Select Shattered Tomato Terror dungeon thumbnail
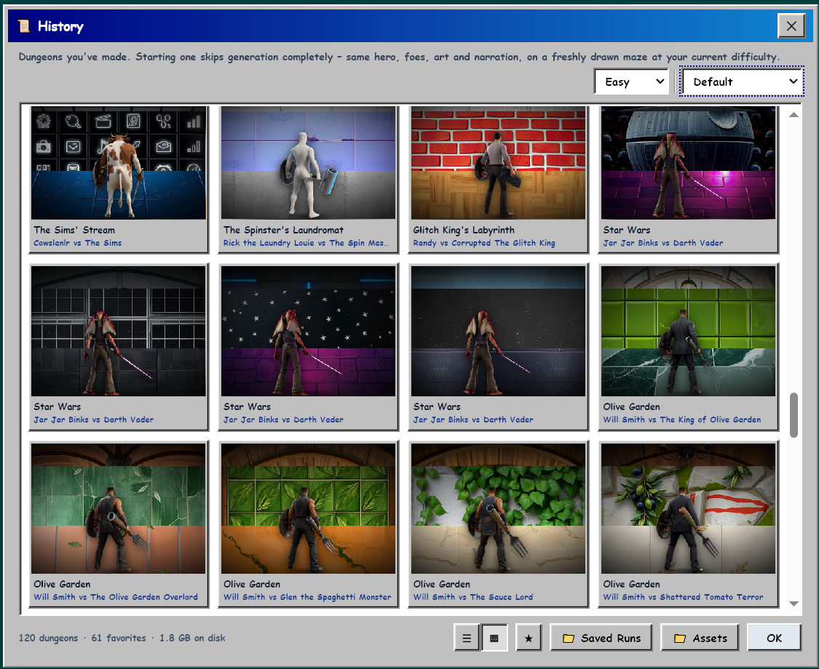This screenshot has width=819, height=669. [x=688, y=508]
